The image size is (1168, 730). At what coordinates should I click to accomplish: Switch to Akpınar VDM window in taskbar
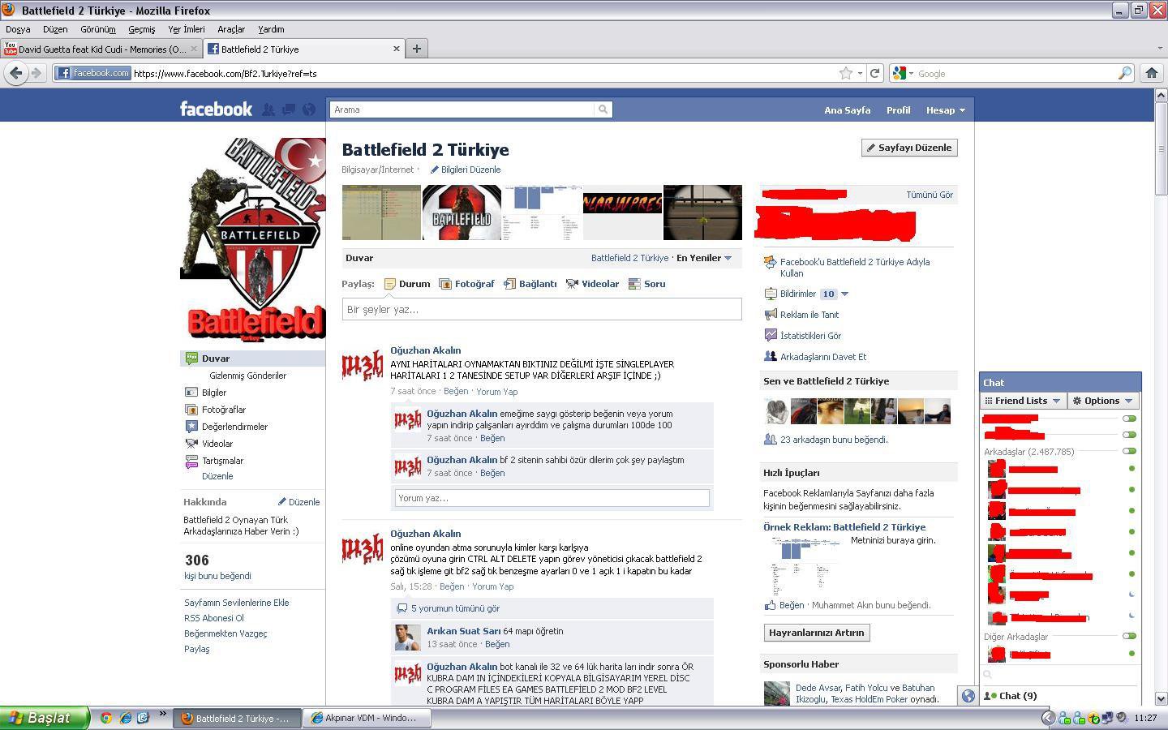coord(366,718)
